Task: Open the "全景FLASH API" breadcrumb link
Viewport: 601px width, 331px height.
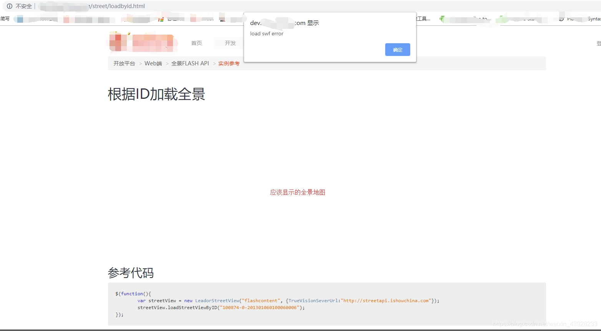Action: coord(190,63)
